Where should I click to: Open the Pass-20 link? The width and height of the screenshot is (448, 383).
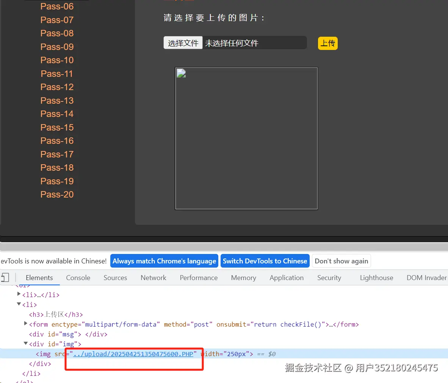[57, 195]
